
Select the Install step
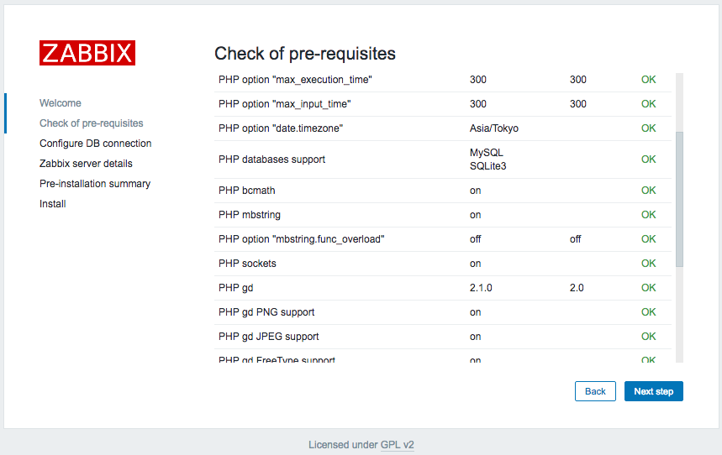point(52,204)
